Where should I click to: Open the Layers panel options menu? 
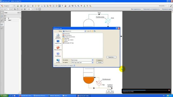(x=5, y=16)
